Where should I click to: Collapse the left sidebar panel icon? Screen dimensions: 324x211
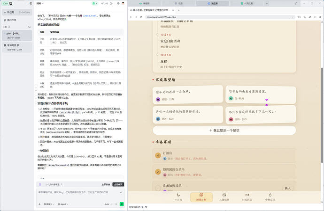(x=31, y=3)
